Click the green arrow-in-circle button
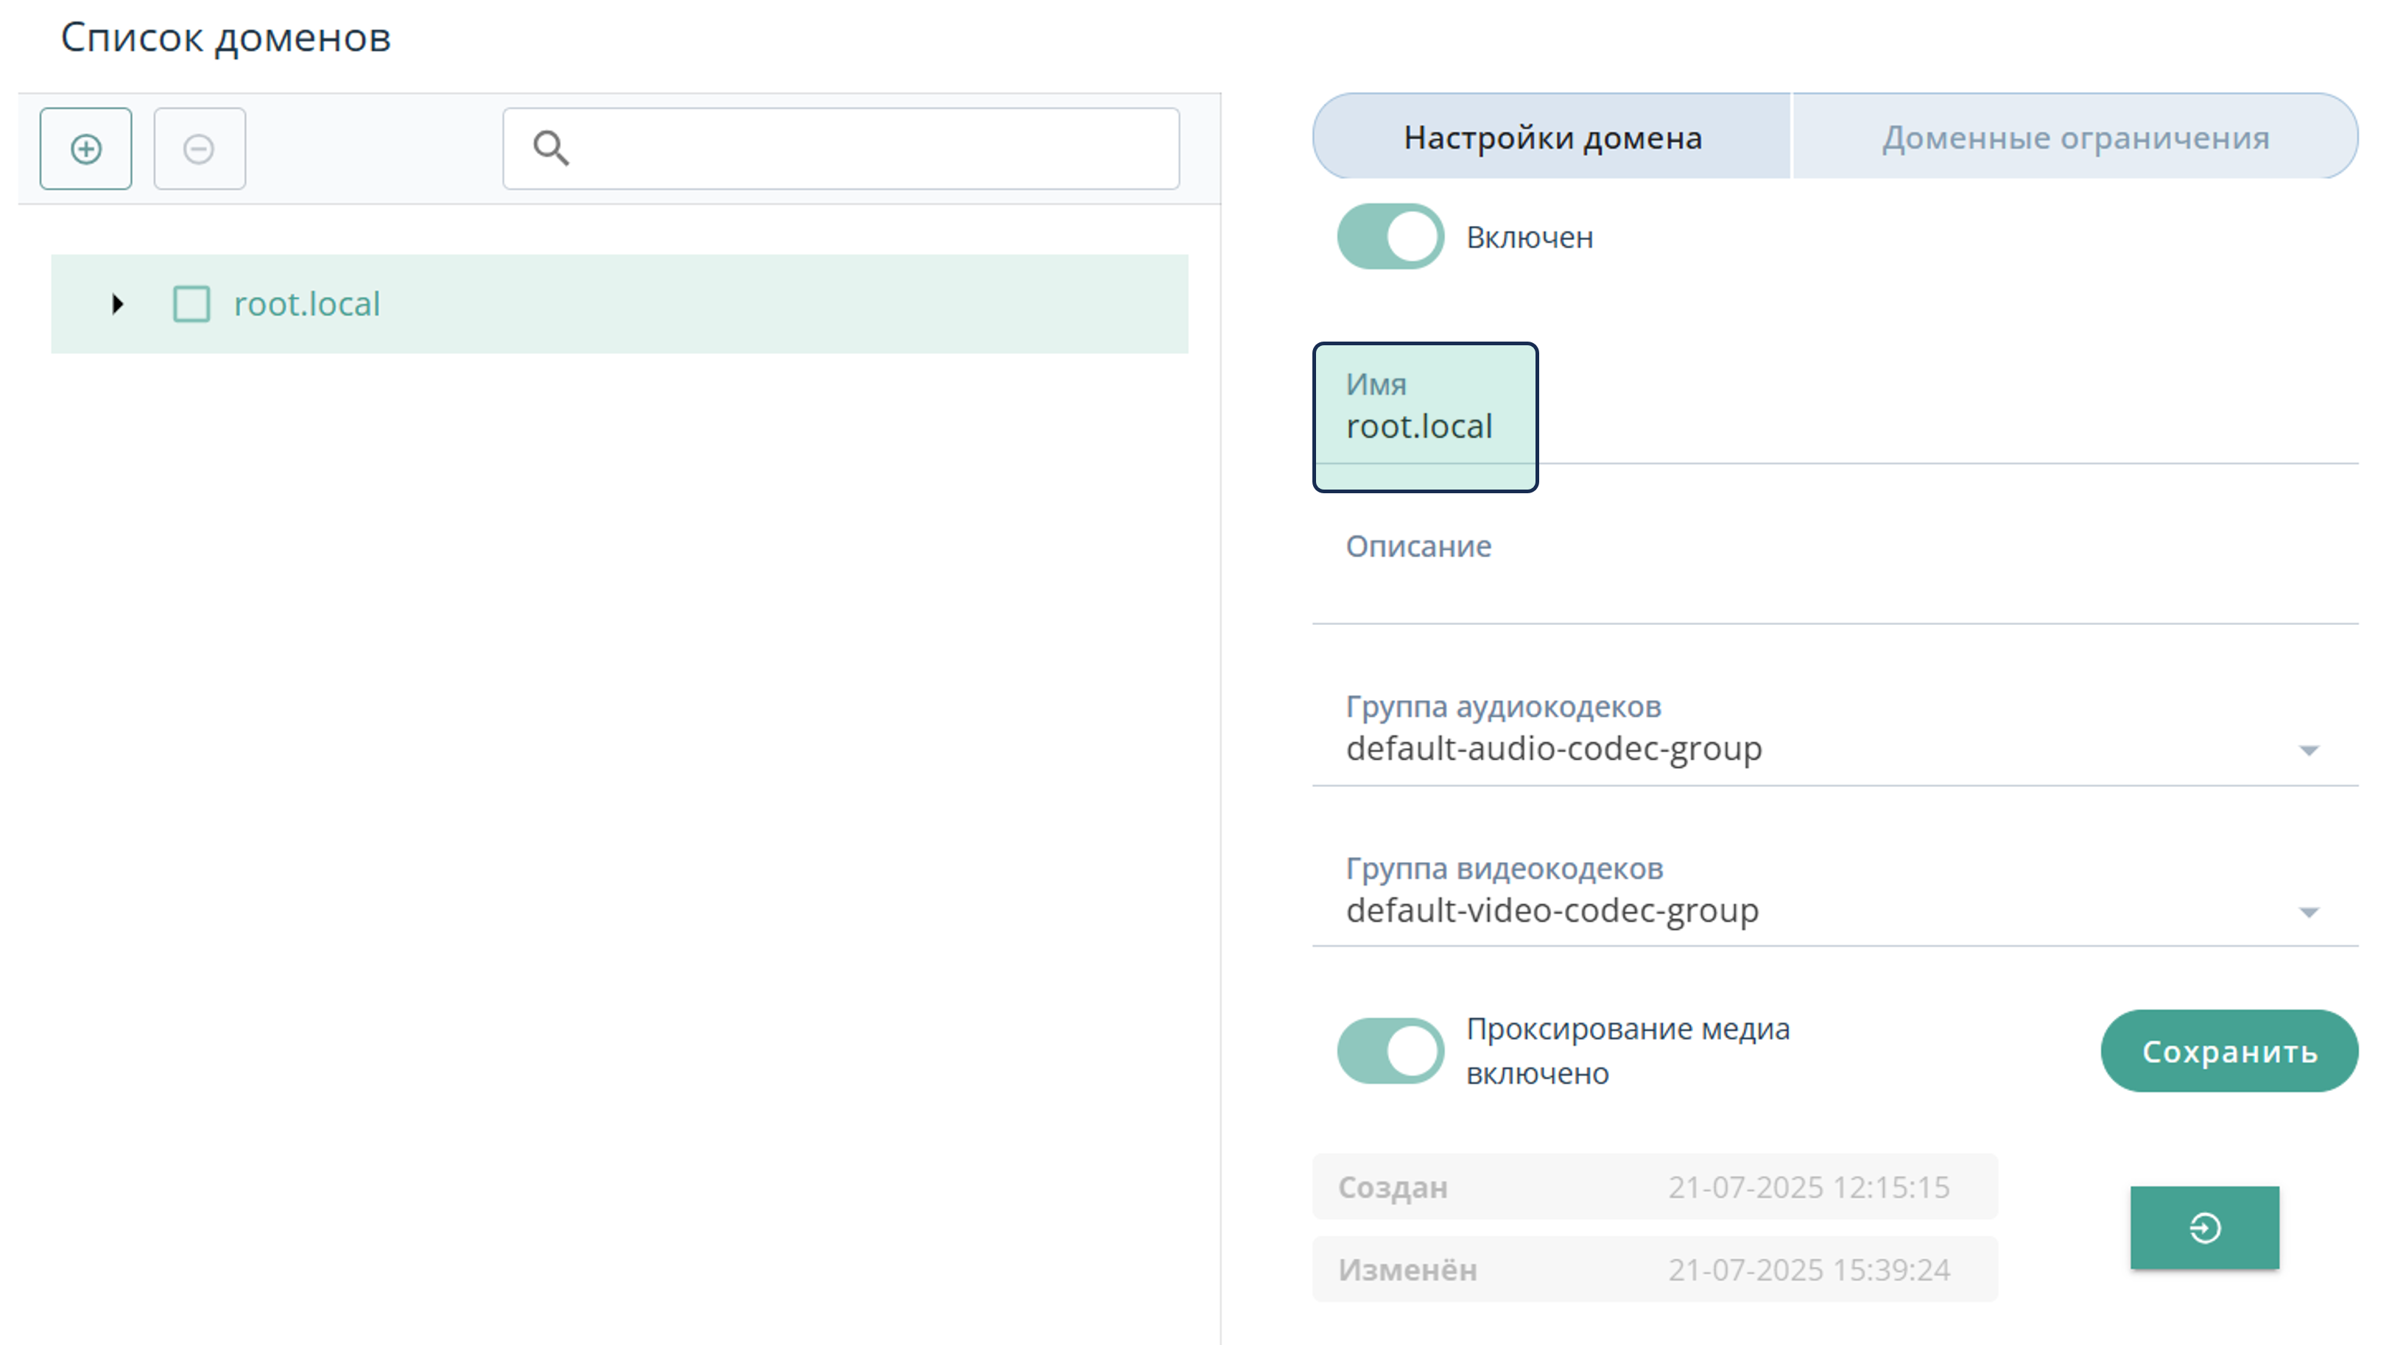The image size is (2392, 1345). 2203,1227
